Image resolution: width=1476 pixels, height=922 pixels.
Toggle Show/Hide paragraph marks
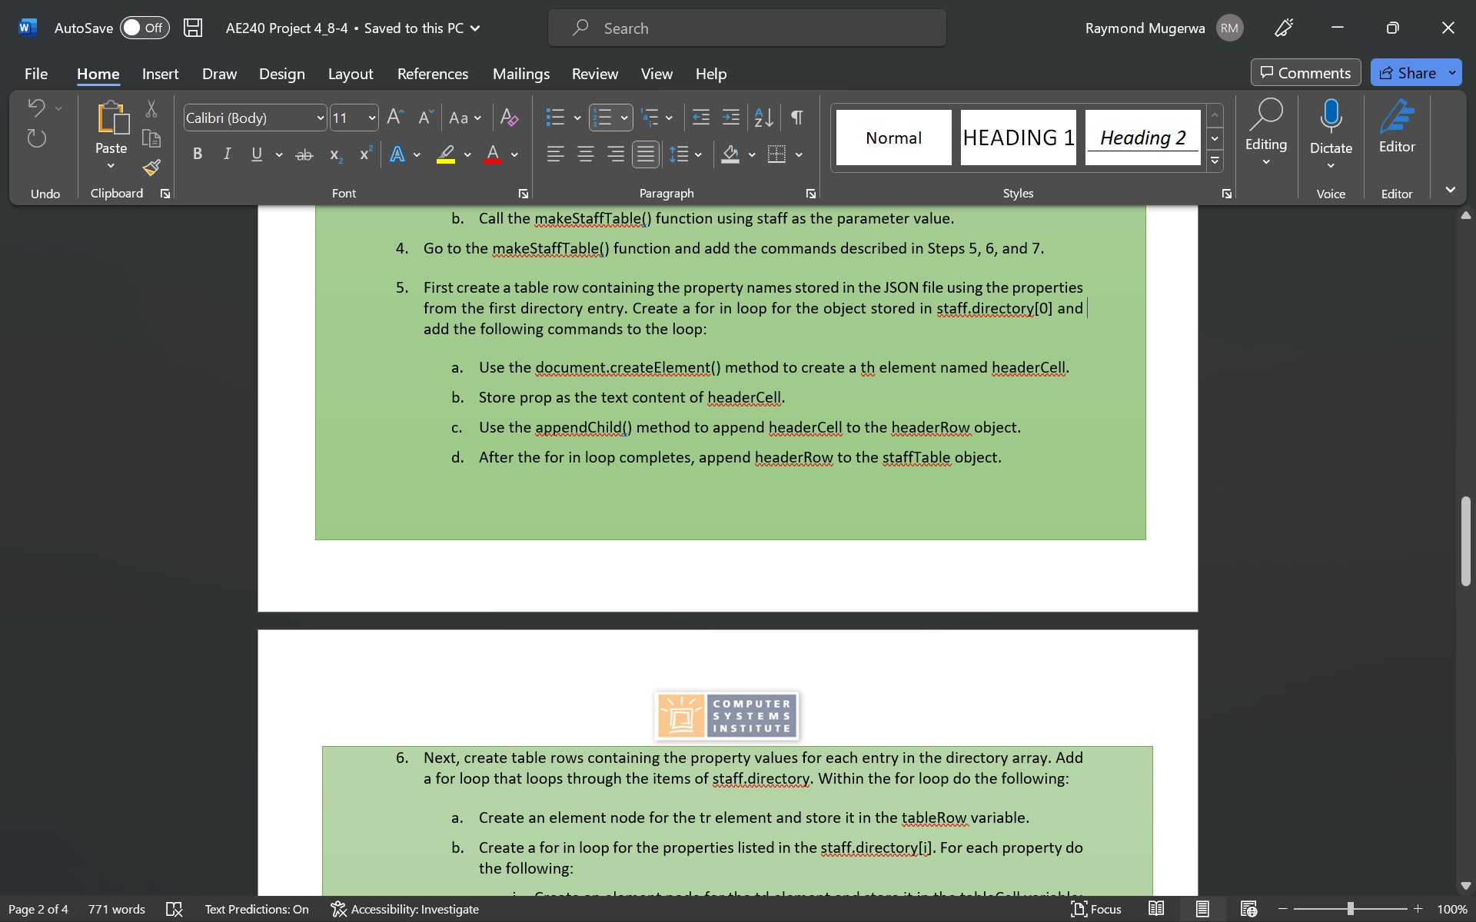(x=797, y=118)
